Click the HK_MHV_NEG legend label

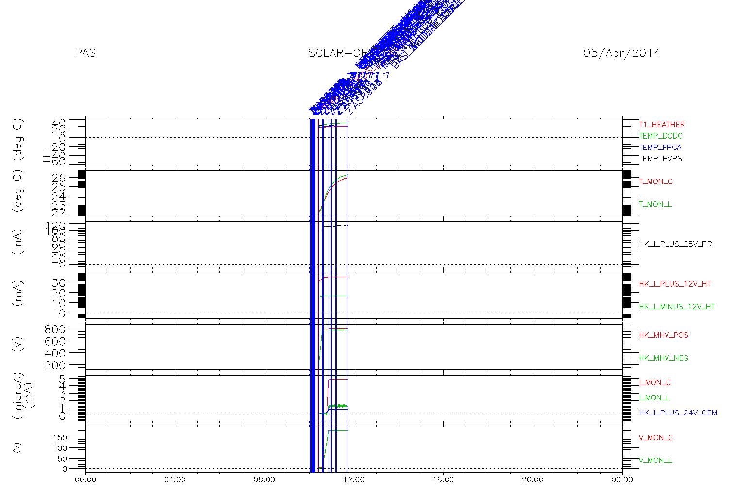point(664,358)
